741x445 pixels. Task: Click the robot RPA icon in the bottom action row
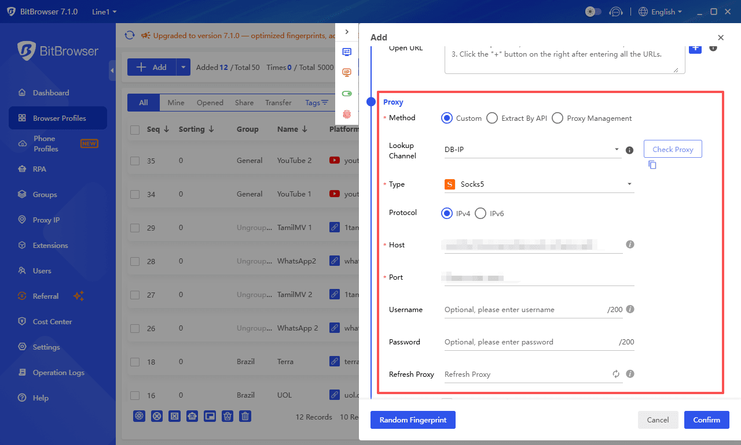[x=192, y=416]
